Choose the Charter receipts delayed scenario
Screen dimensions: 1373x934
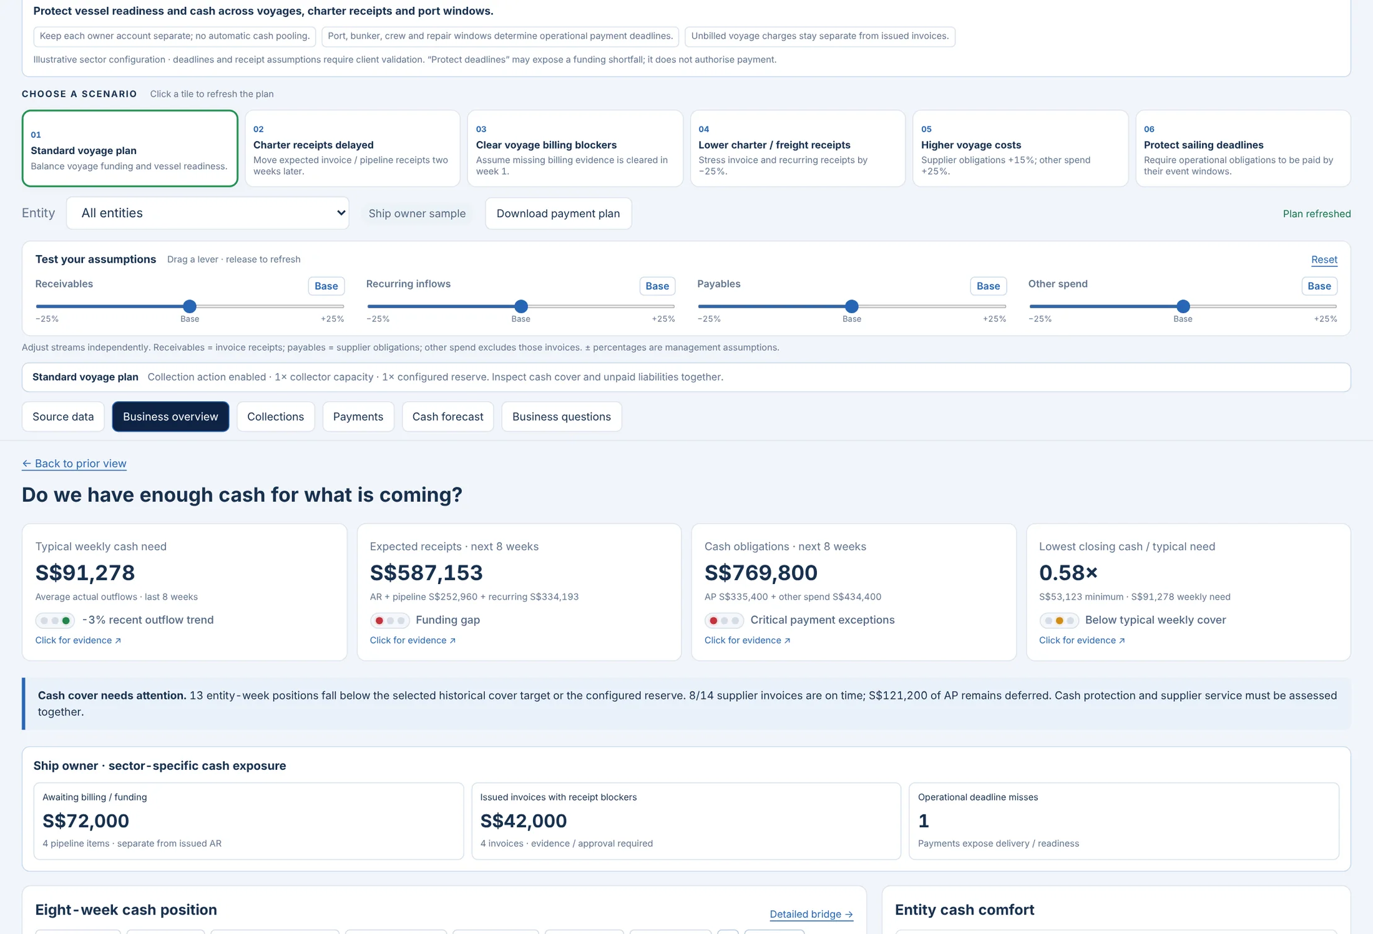coord(353,148)
